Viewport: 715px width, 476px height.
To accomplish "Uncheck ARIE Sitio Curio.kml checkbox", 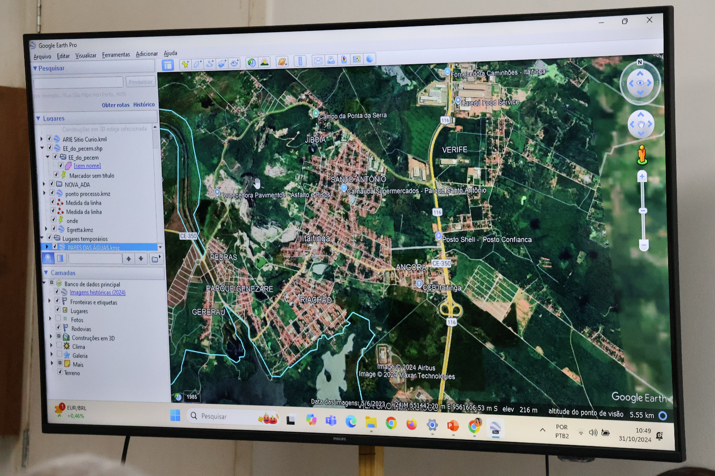I will (50, 138).
